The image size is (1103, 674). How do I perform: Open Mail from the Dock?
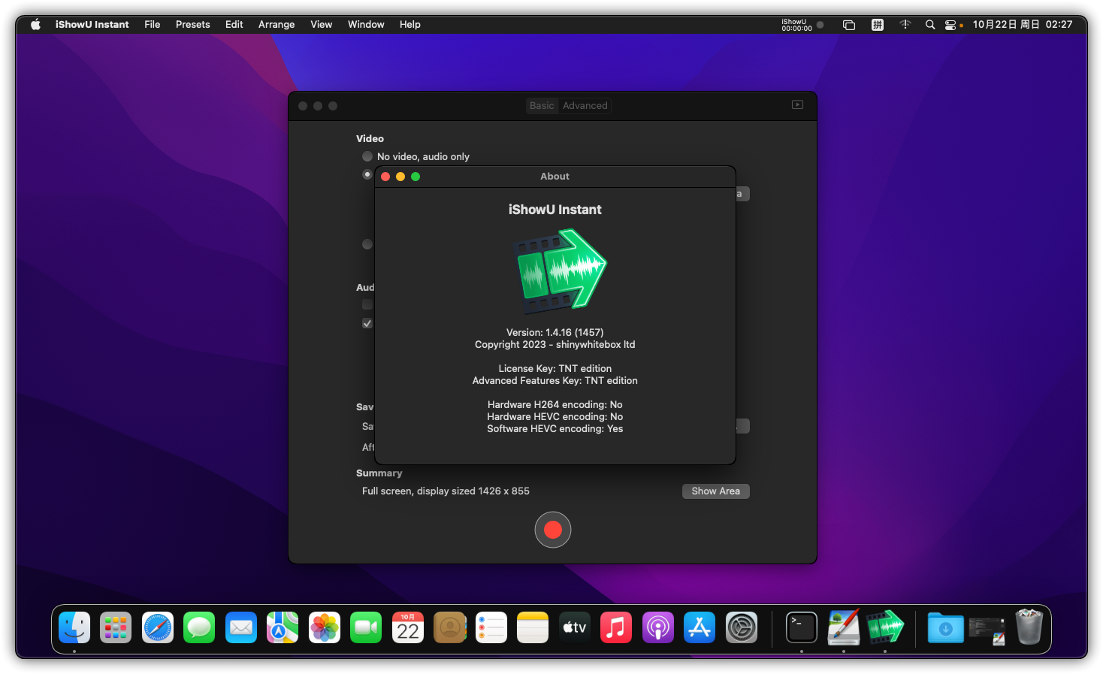(x=241, y=627)
